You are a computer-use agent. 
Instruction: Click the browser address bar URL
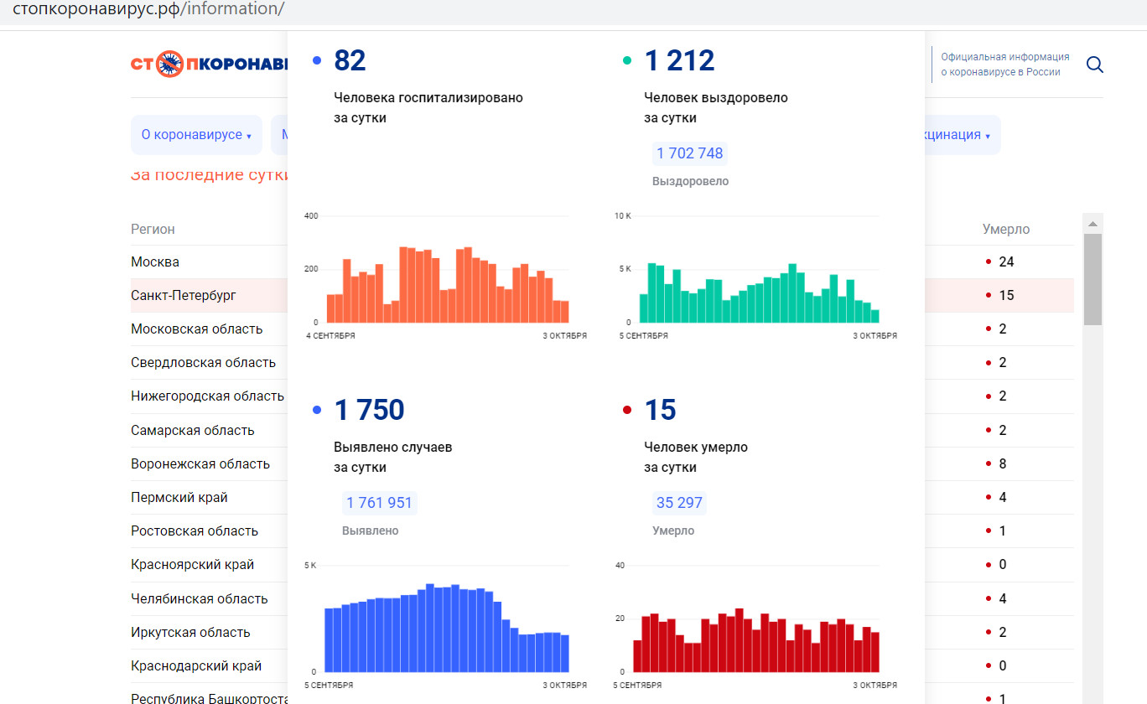(149, 10)
